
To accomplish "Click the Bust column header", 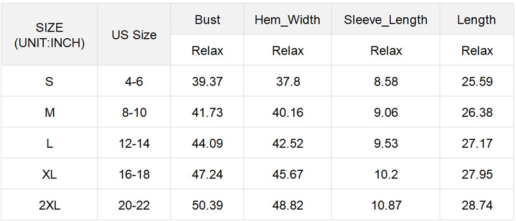I will [x=207, y=20].
